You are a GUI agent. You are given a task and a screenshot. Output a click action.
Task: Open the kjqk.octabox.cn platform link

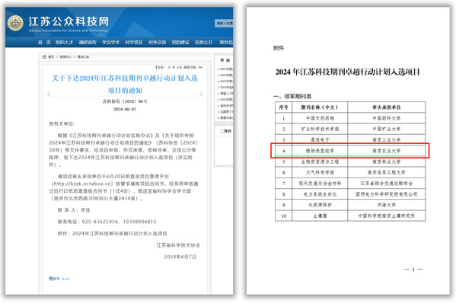81,184
